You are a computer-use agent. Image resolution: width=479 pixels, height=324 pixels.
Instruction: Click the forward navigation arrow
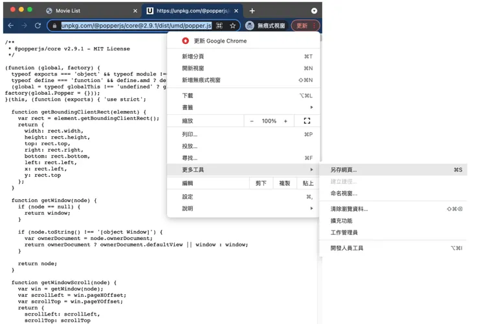pyautogui.click(x=24, y=26)
